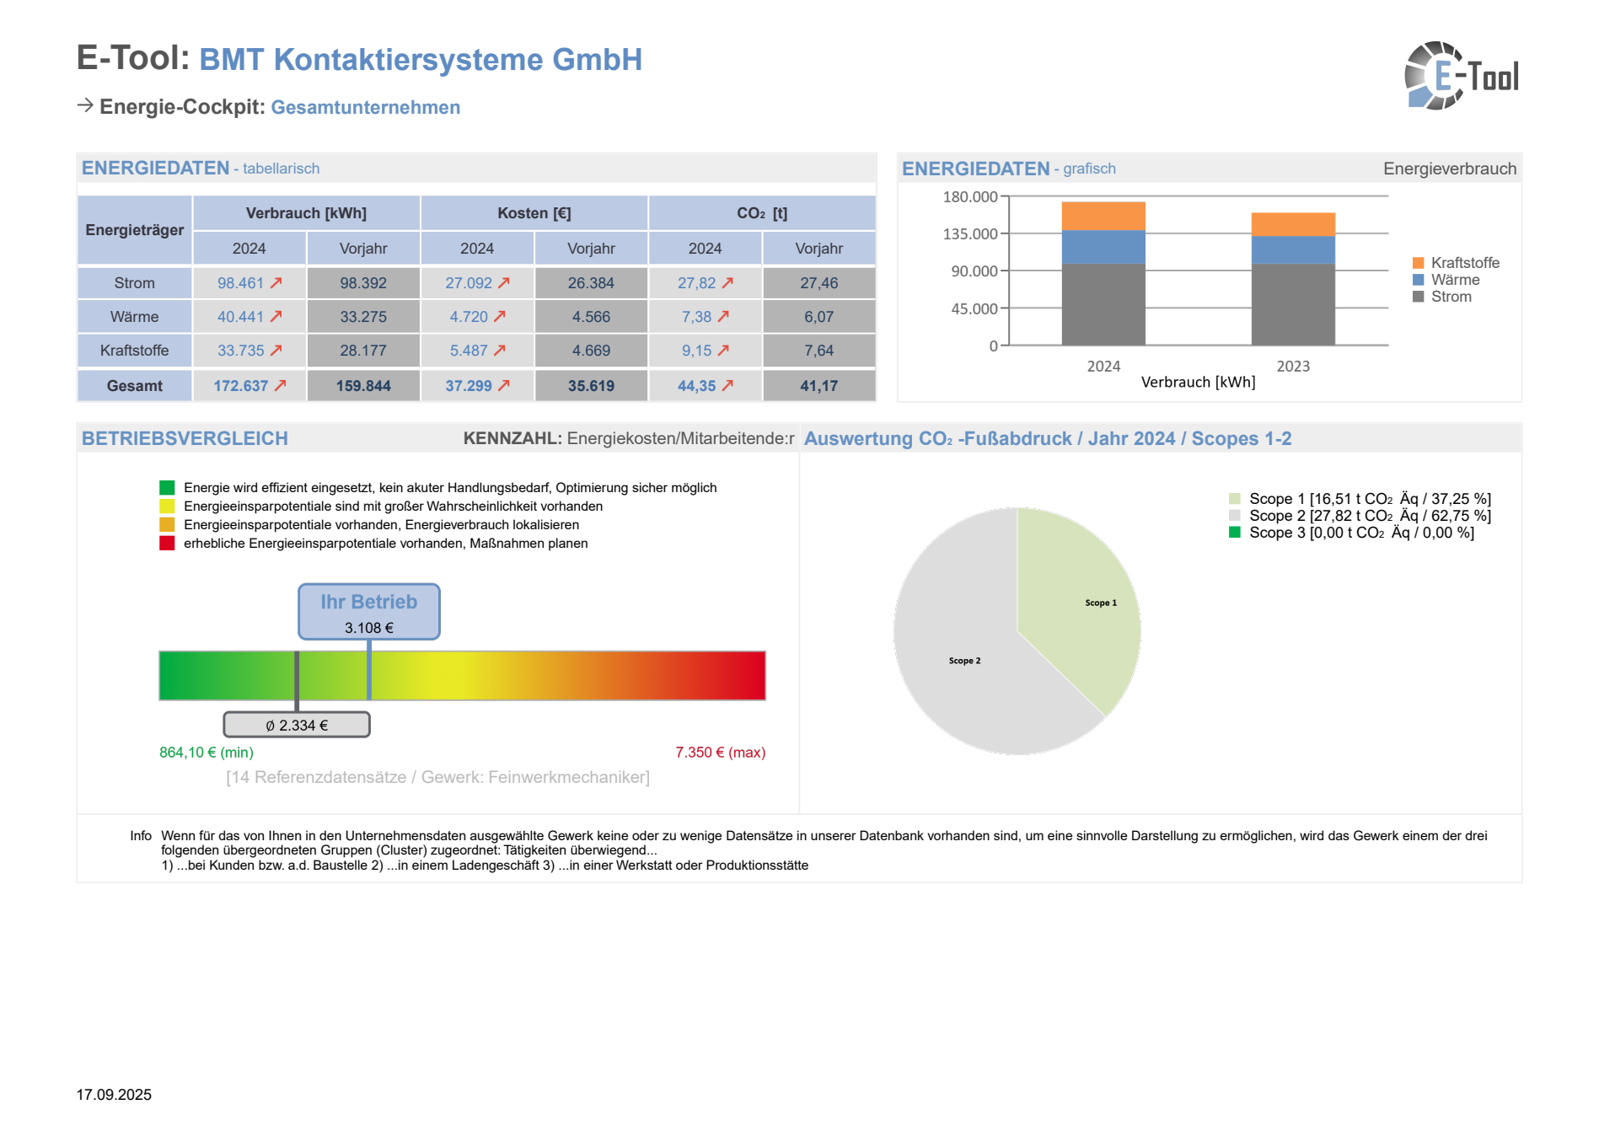This screenshot has width=1599, height=1131.
Task: Click the average Ø 2.334 € marker label
Action: [x=297, y=725]
